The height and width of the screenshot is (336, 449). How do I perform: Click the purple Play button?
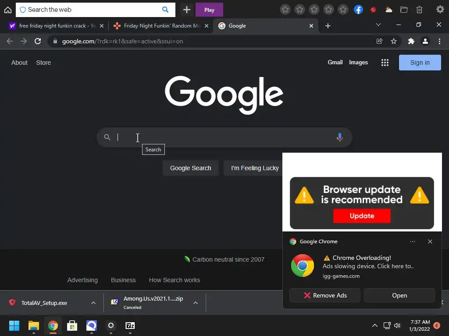(209, 10)
